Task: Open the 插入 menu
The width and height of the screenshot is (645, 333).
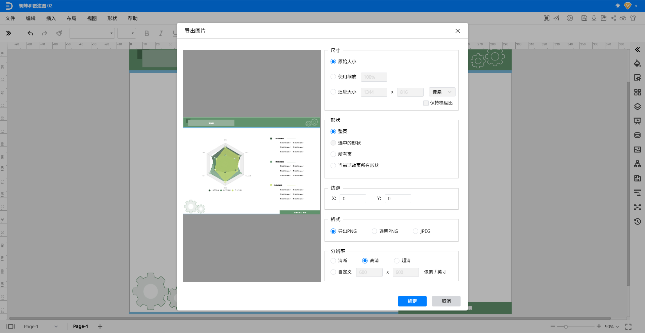Action: [x=51, y=18]
